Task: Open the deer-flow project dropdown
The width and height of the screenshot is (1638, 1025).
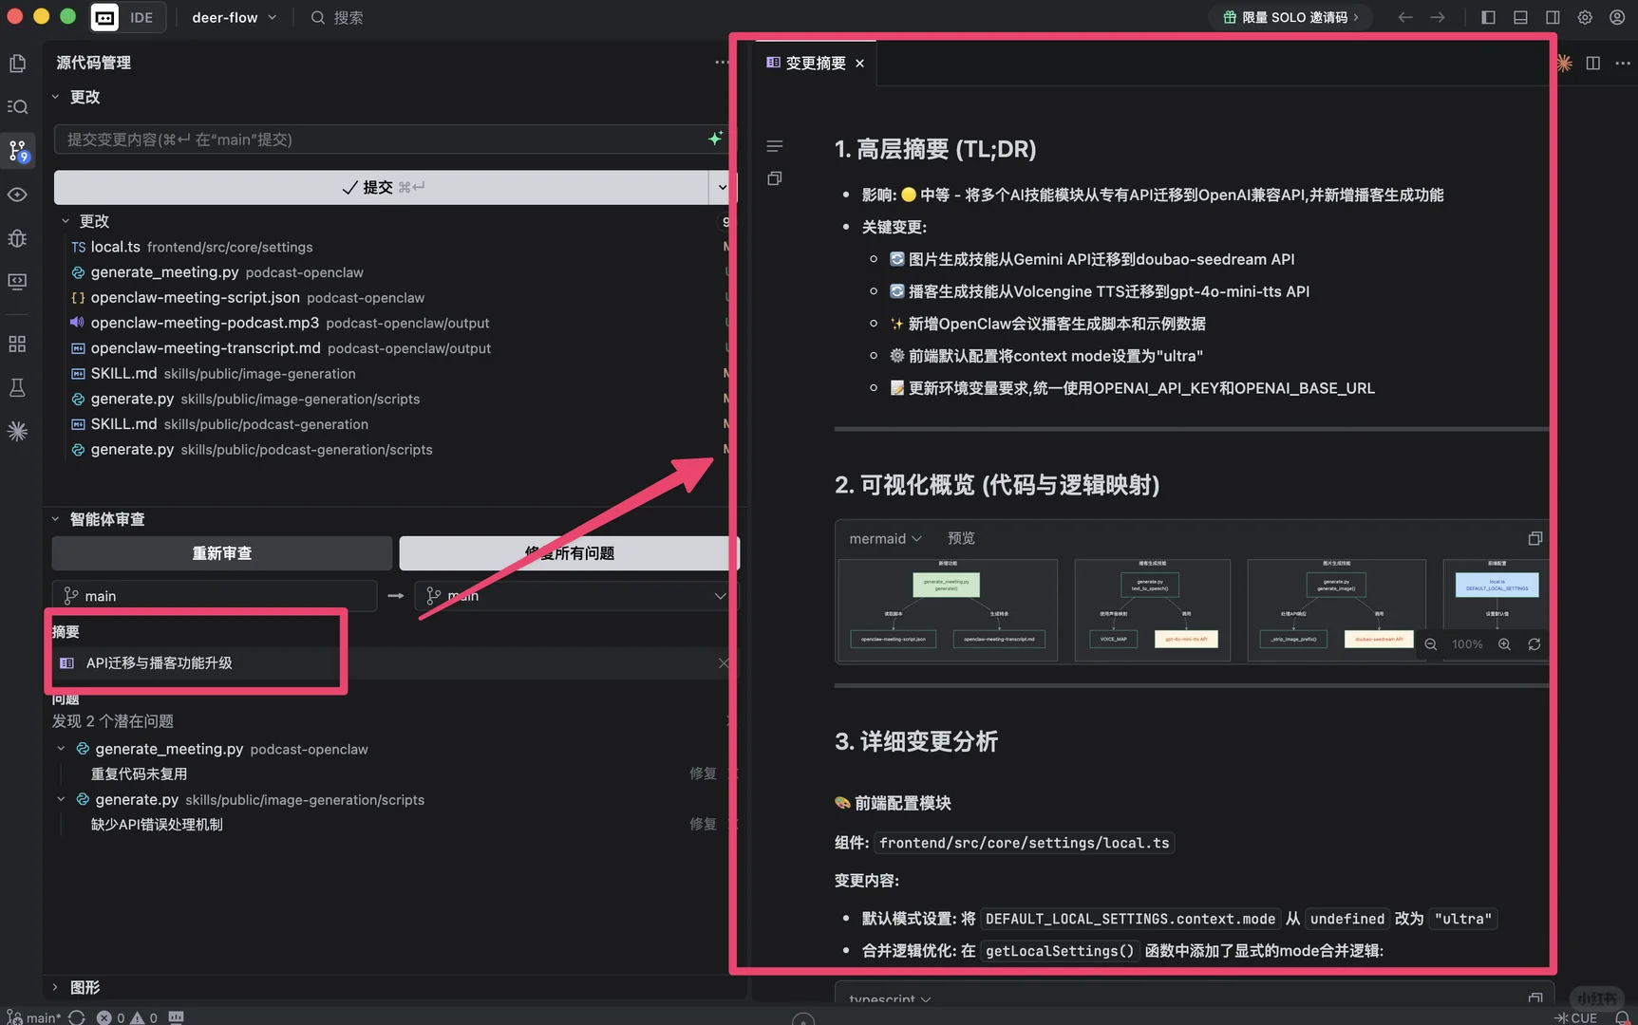Action: (x=234, y=17)
